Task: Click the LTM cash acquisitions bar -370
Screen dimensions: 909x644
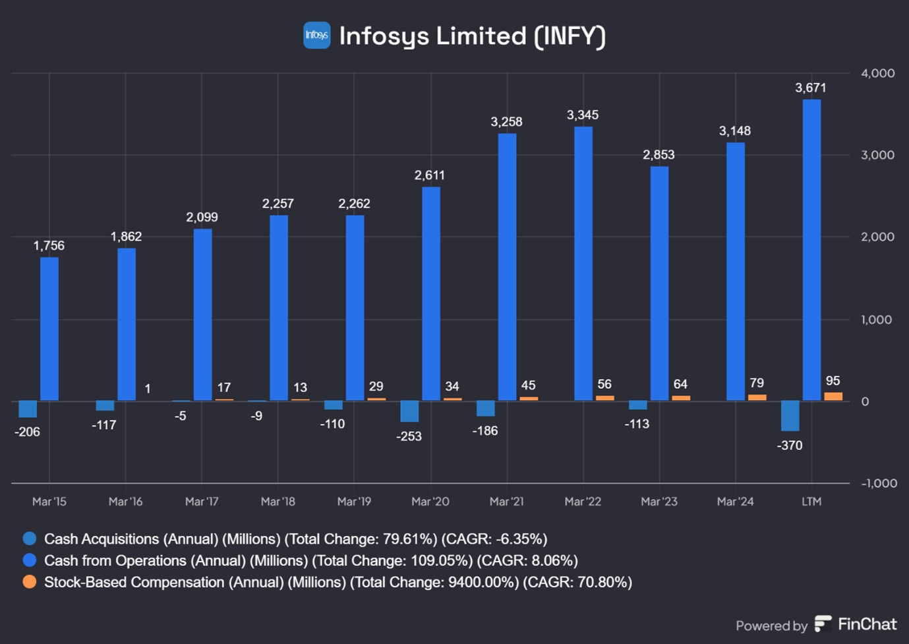Action: (790, 416)
